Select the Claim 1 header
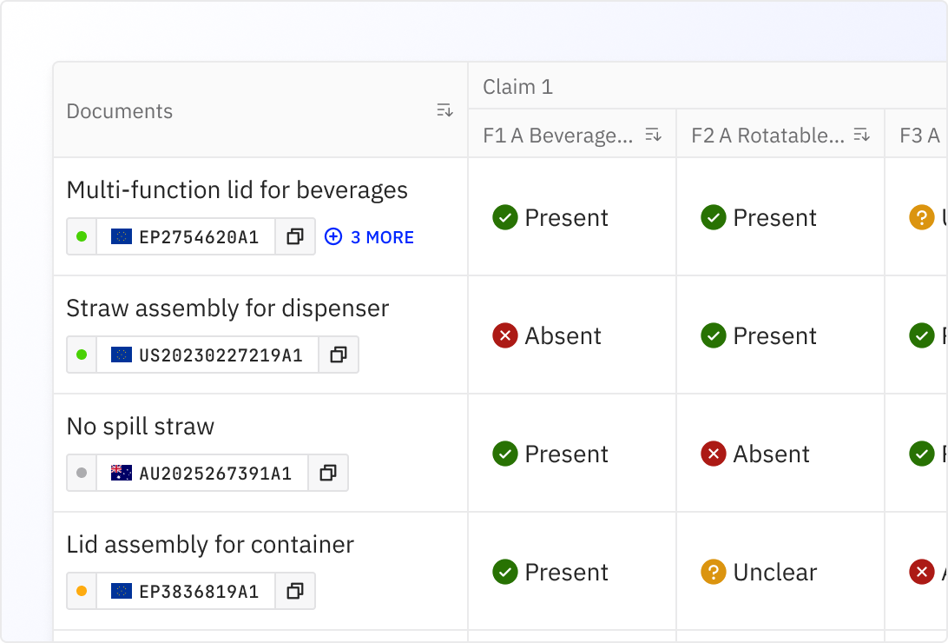The height and width of the screenshot is (643, 948). [517, 87]
